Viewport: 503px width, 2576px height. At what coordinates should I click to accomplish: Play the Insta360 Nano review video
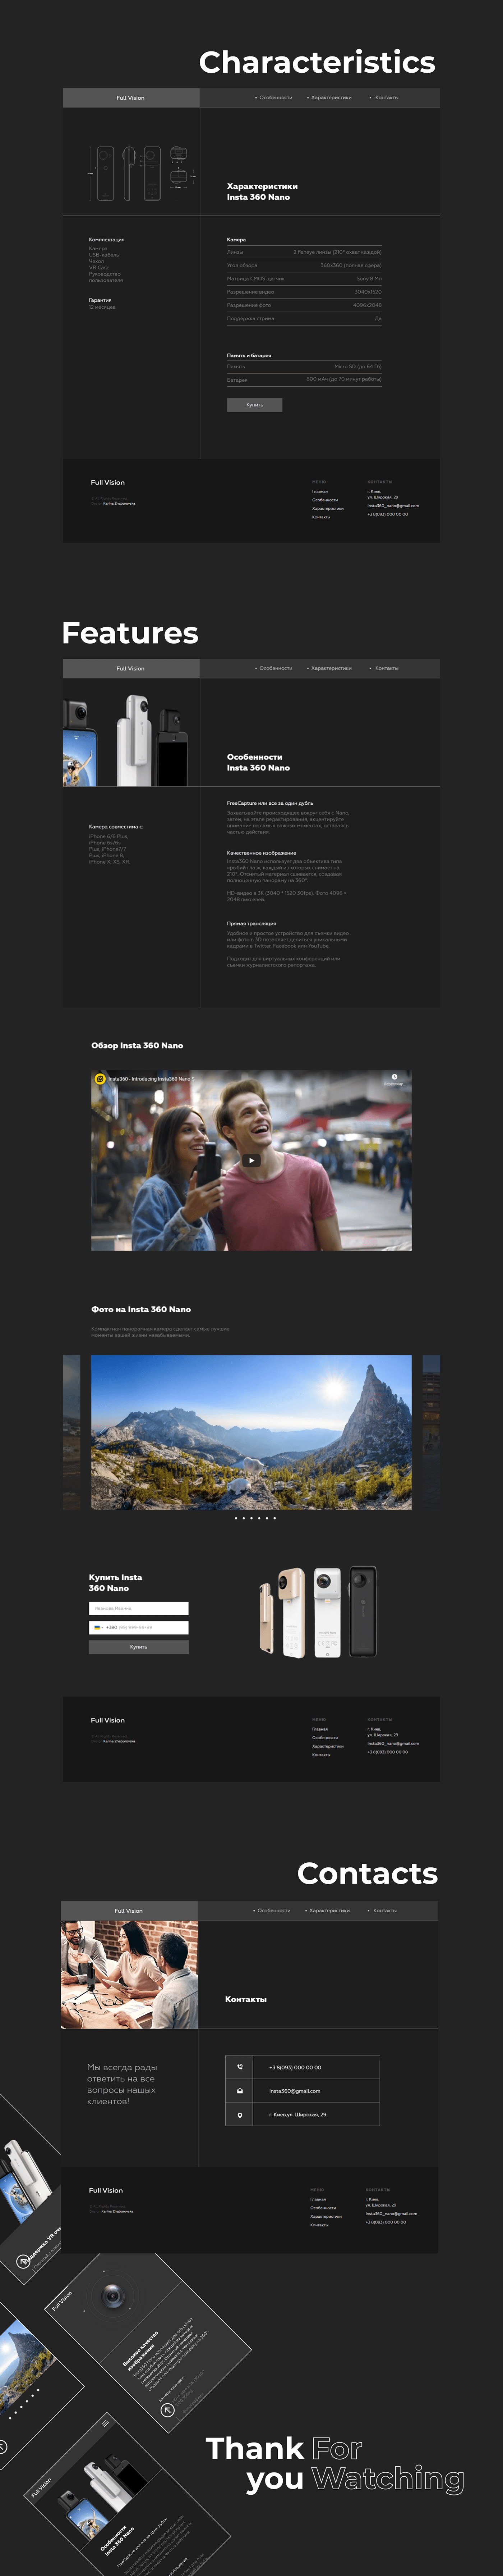click(x=251, y=1160)
